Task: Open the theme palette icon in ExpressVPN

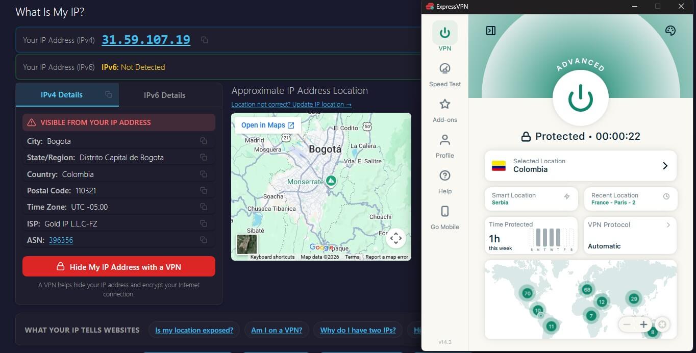Action: click(670, 31)
